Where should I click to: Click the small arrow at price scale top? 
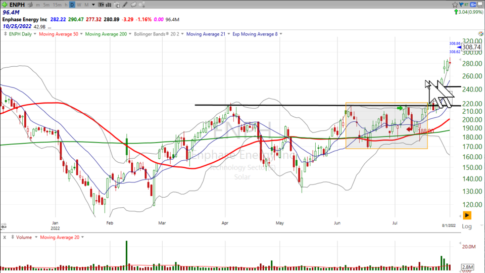[x=460, y=60]
